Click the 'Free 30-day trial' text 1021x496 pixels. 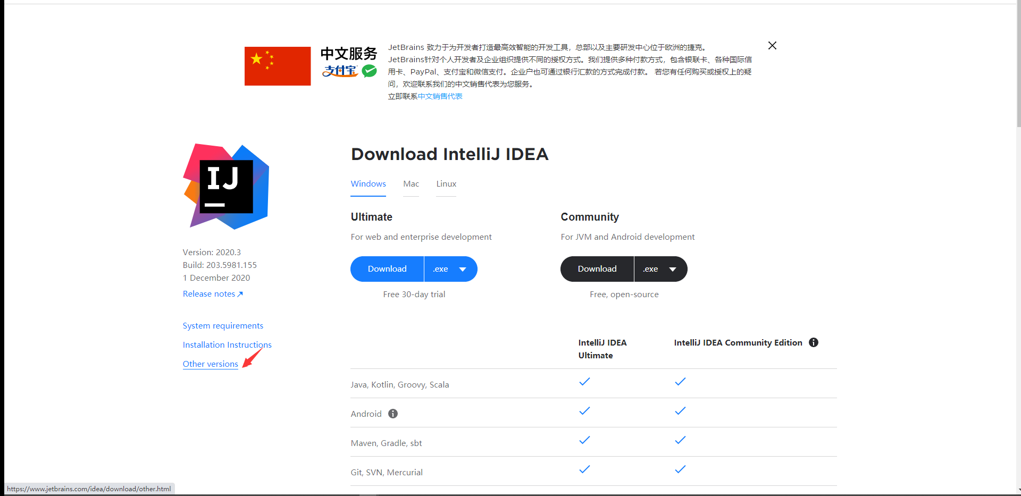(414, 295)
